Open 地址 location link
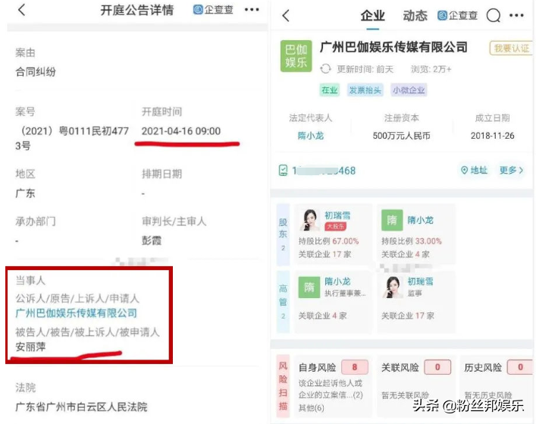 474,170
